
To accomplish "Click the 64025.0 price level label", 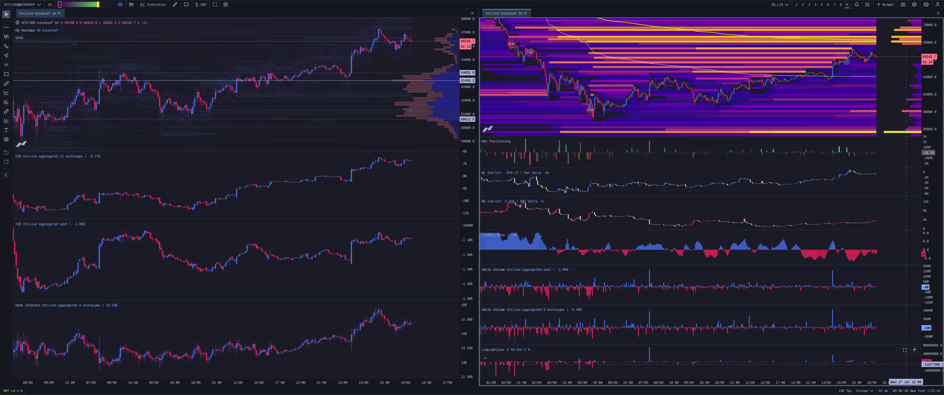I will (467, 73).
